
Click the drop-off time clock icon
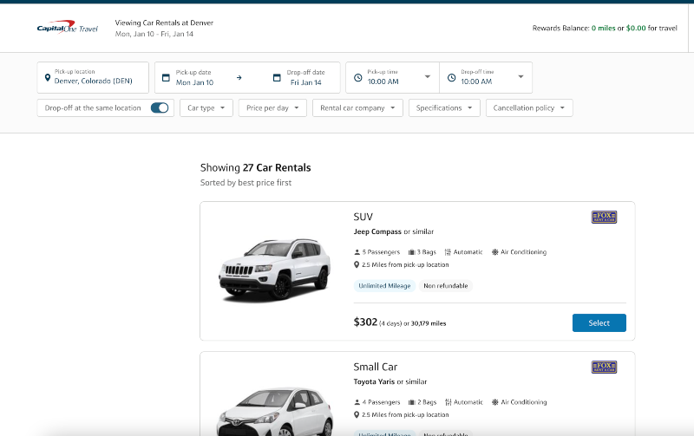click(x=451, y=78)
